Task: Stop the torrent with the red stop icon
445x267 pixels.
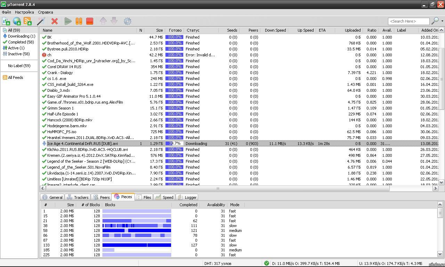Action: 89,21
